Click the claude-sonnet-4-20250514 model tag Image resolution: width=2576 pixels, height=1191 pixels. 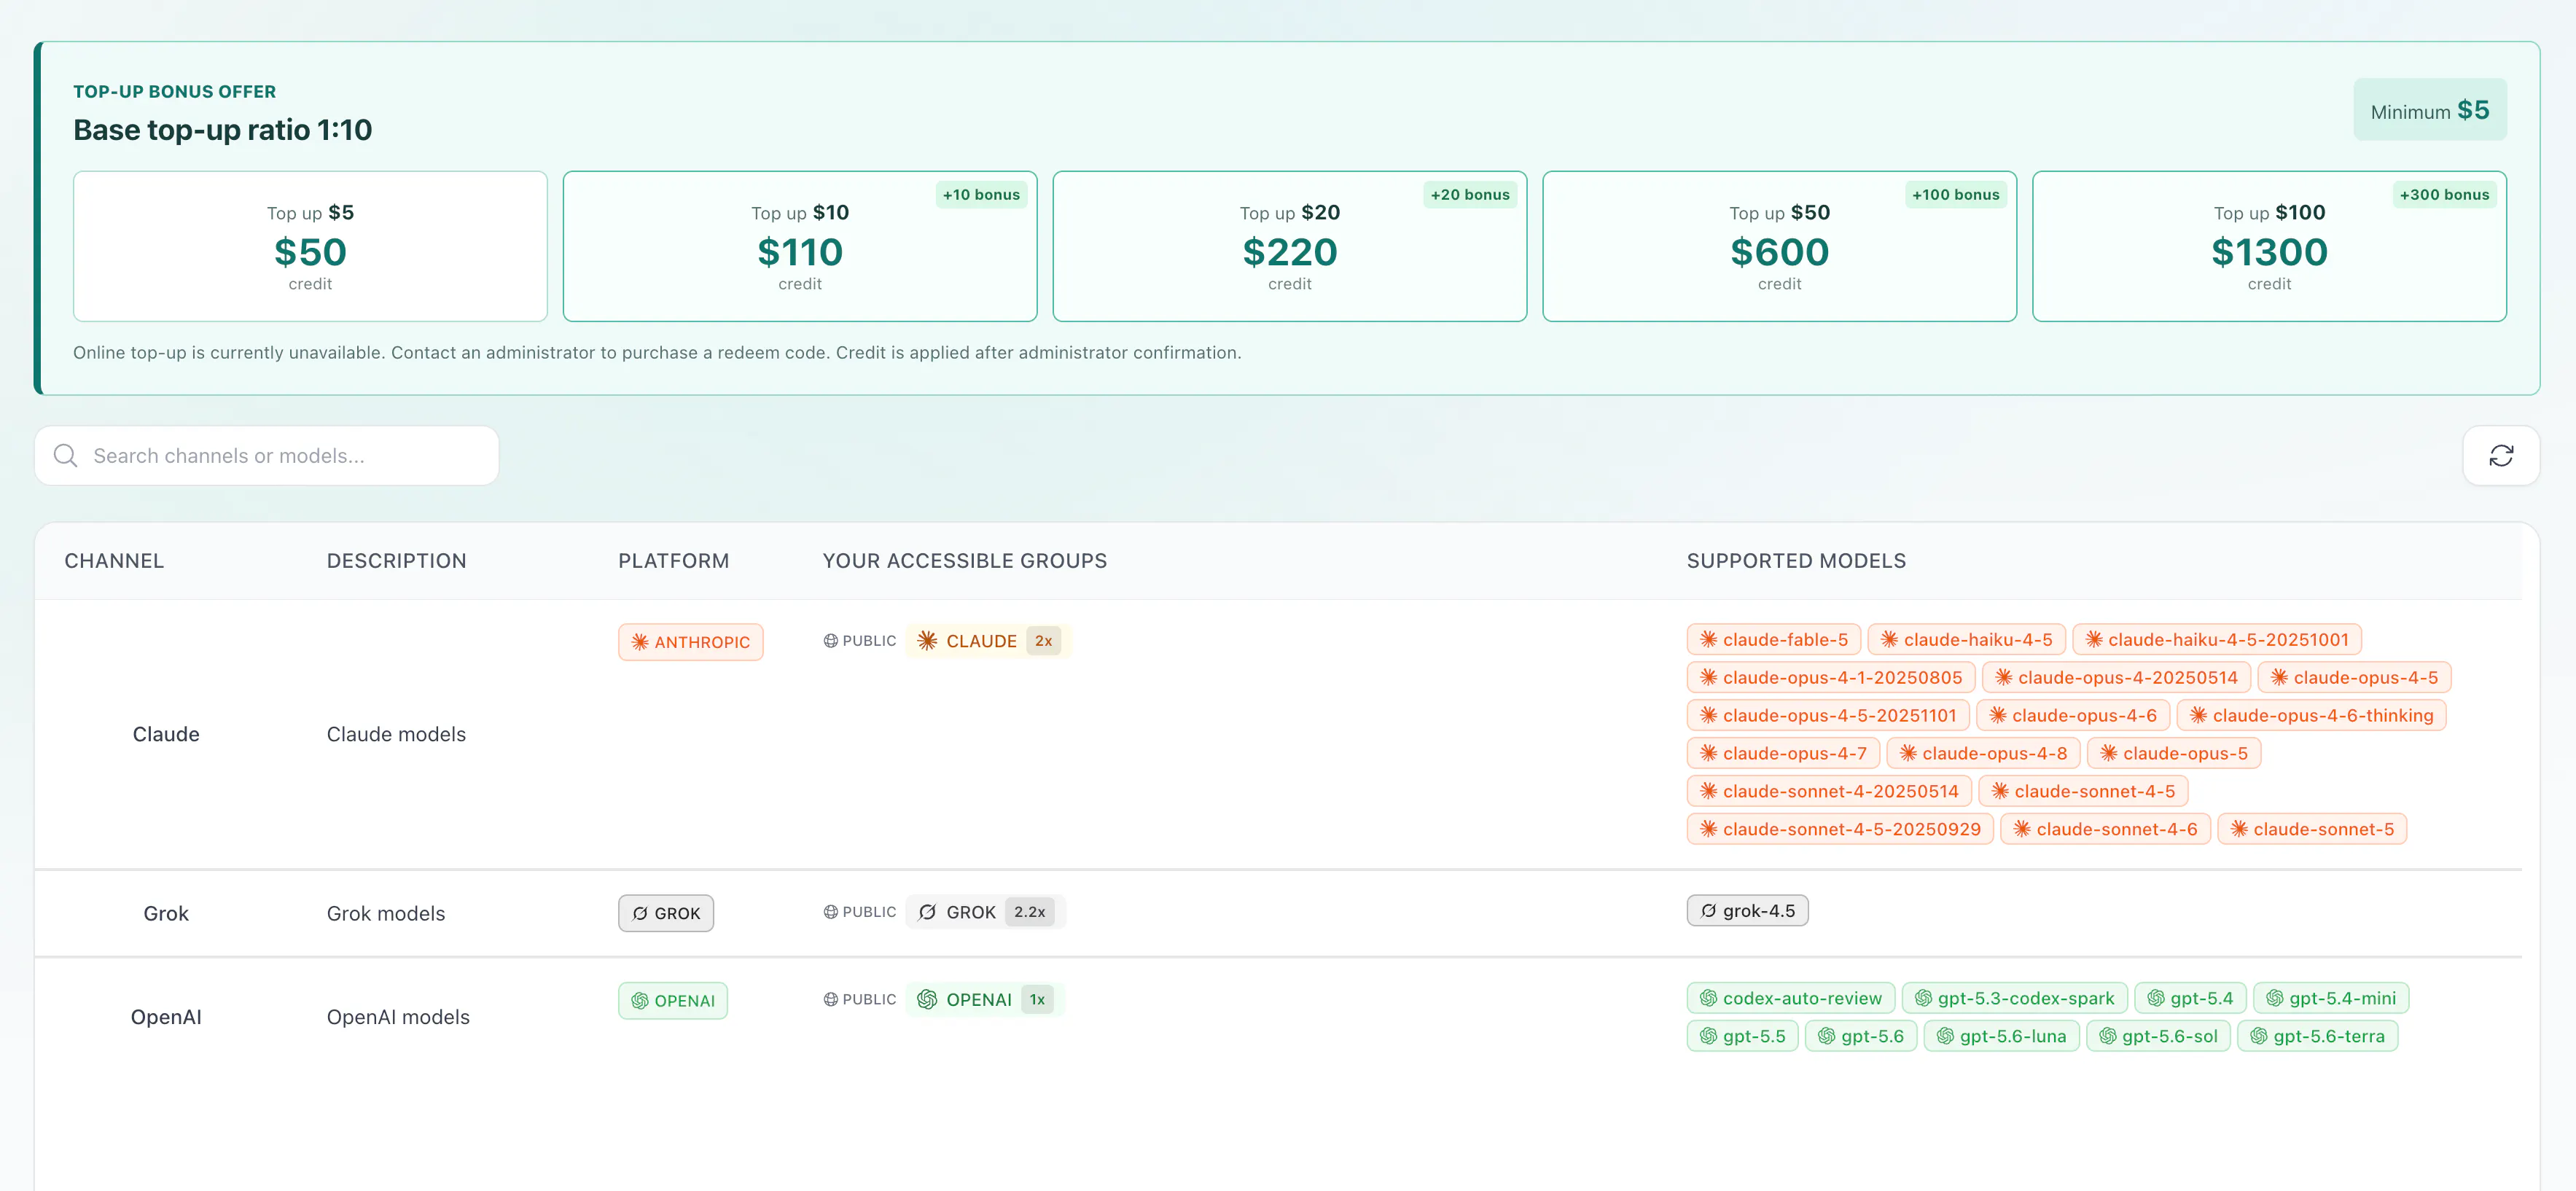pyautogui.click(x=1829, y=792)
